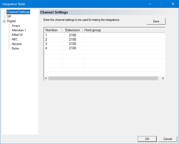The width and height of the screenshot is (179, 144).
Task: Open the Mitel SX integration
Action: tap(17, 35)
